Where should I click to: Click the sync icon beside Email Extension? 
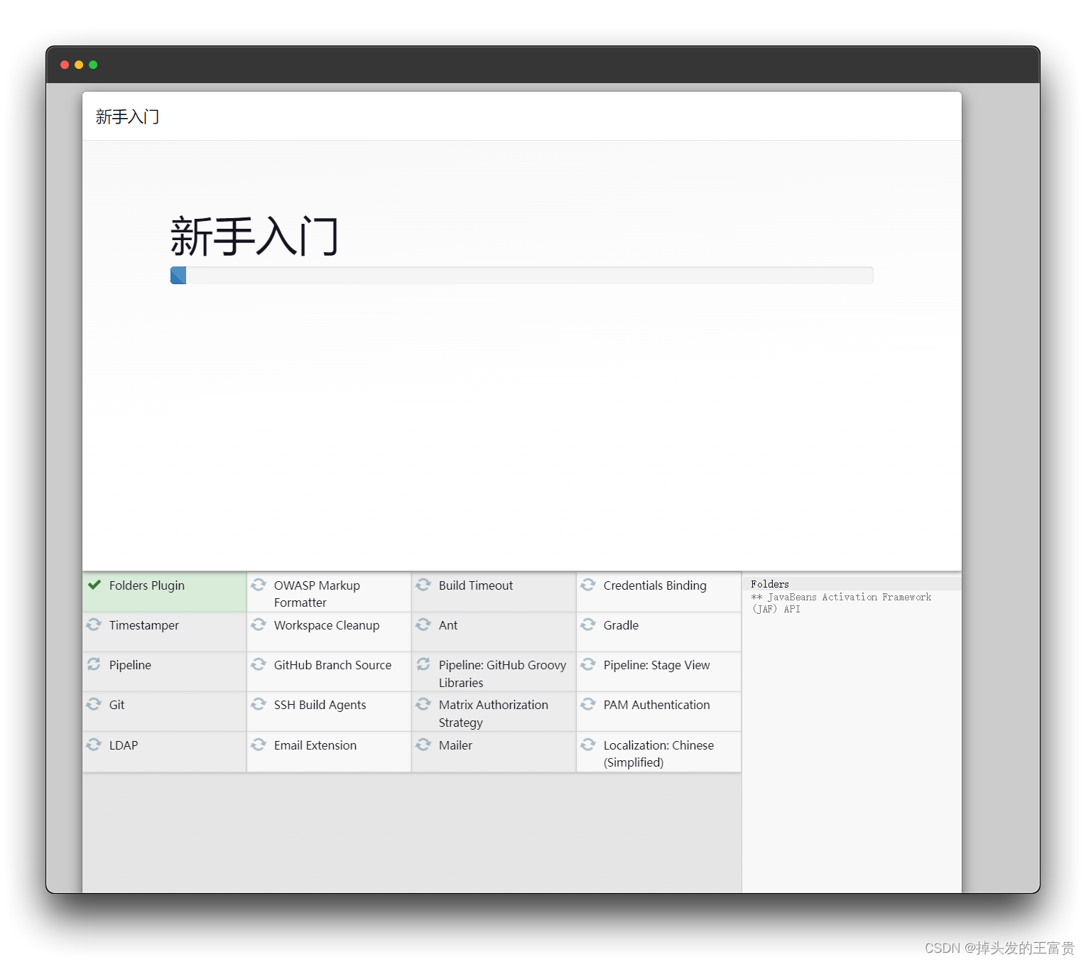259,745
